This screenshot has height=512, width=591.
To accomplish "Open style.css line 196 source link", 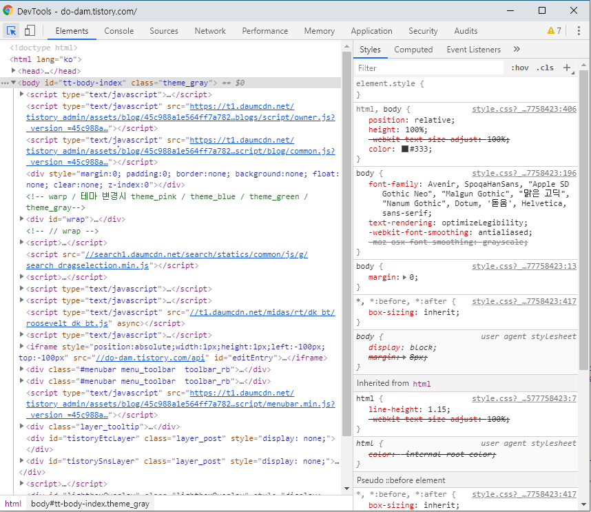I will tap(524, 173).
